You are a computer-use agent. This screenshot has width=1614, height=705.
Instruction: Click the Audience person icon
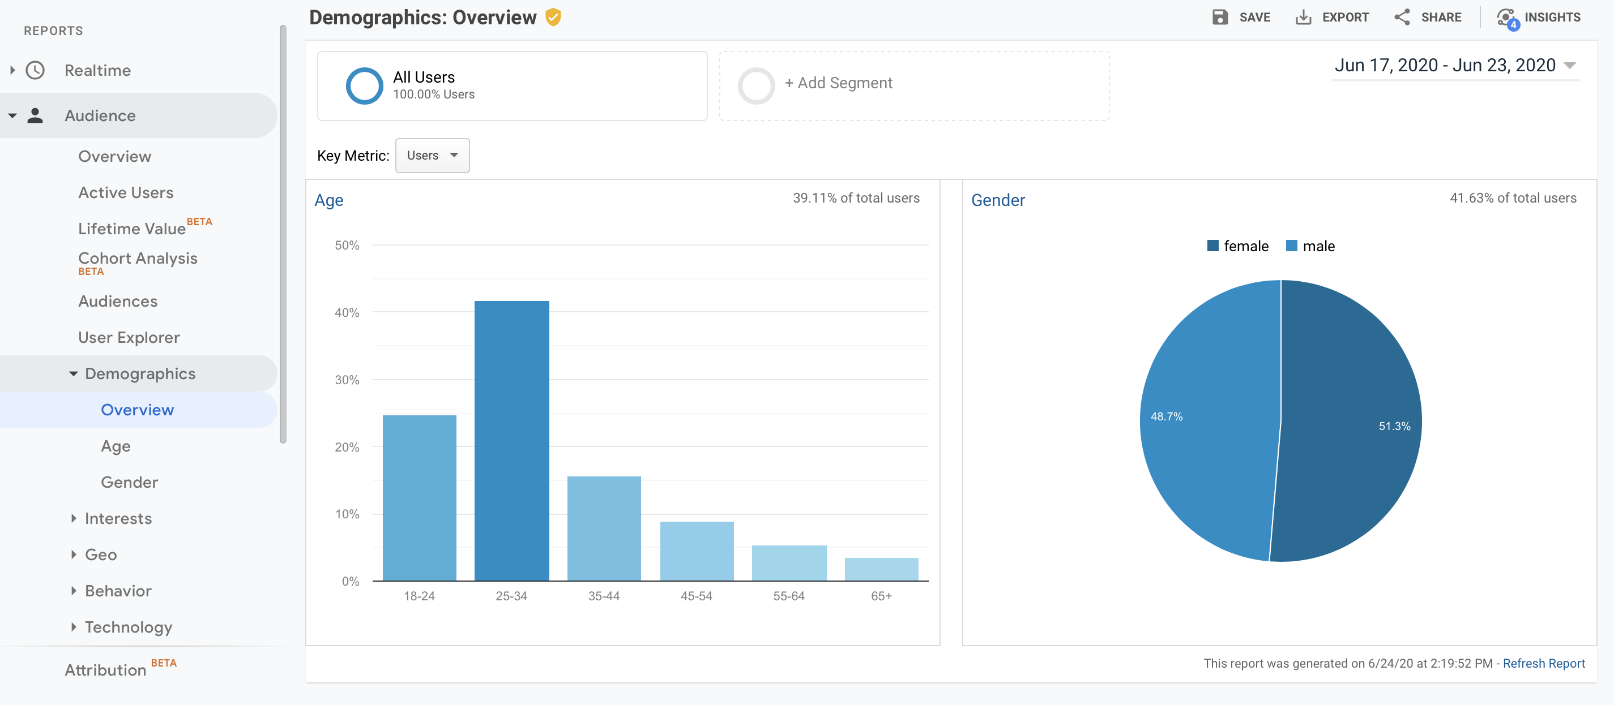[36, 115]
